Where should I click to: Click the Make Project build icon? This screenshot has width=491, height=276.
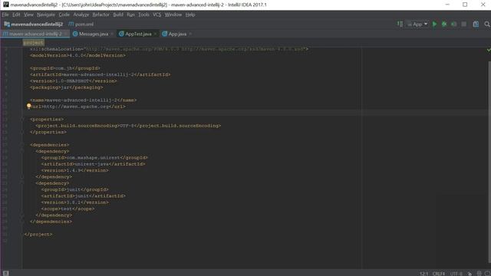(400, 24)
